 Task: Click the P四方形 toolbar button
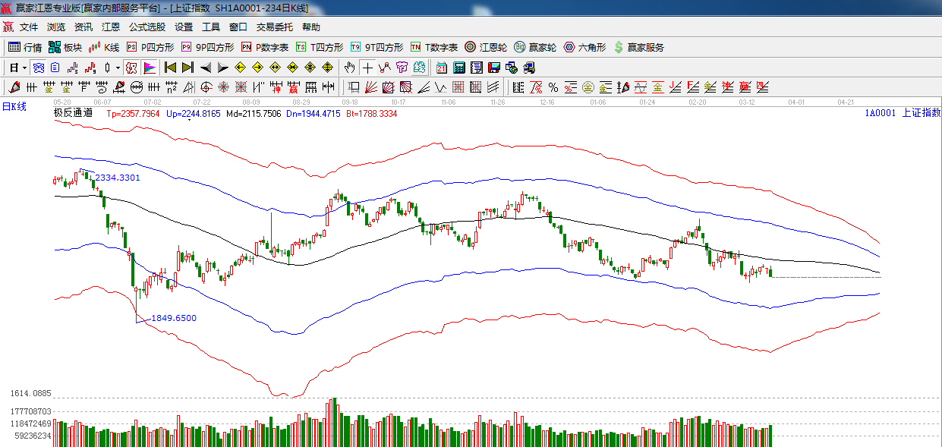click(x=150, y=47)
